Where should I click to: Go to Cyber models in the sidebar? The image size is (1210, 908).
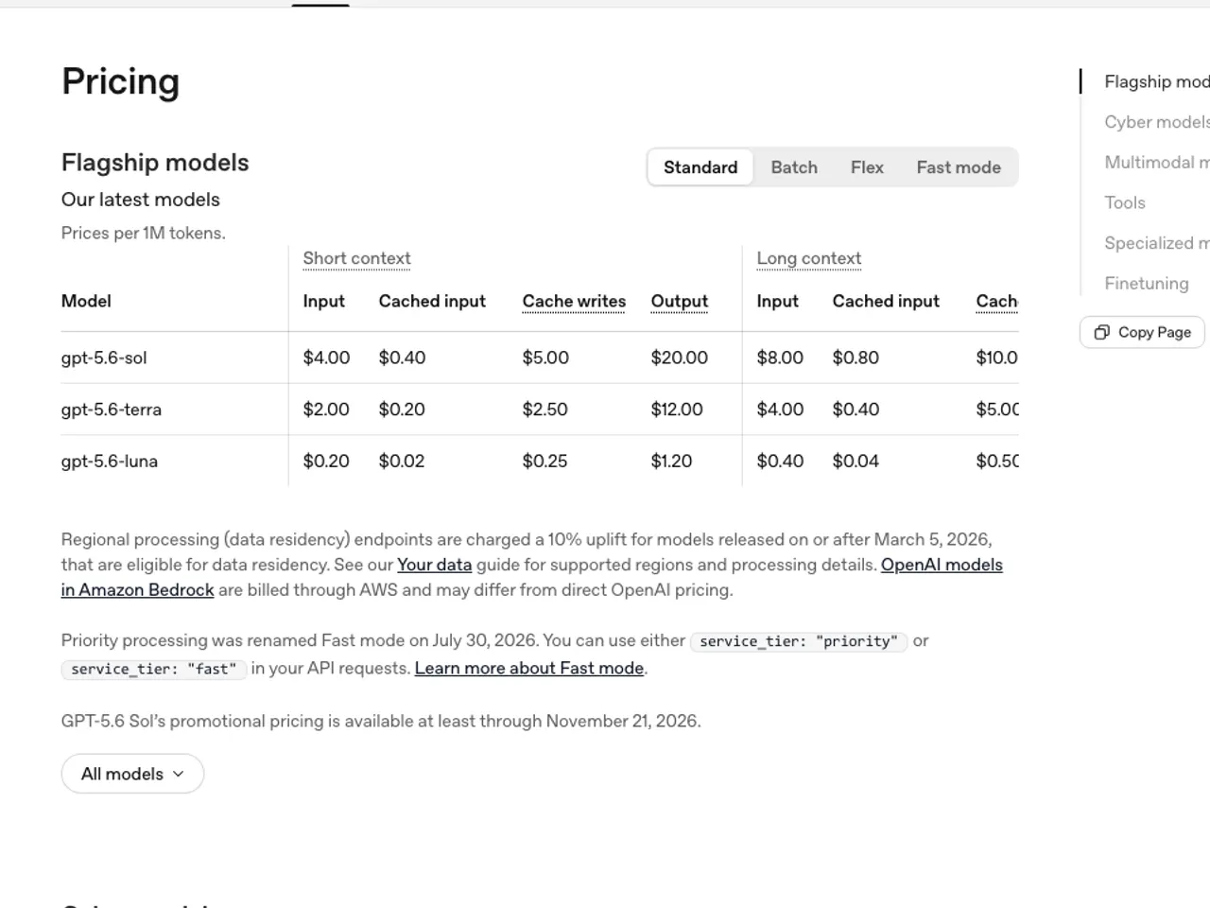tap(1157, 122)
